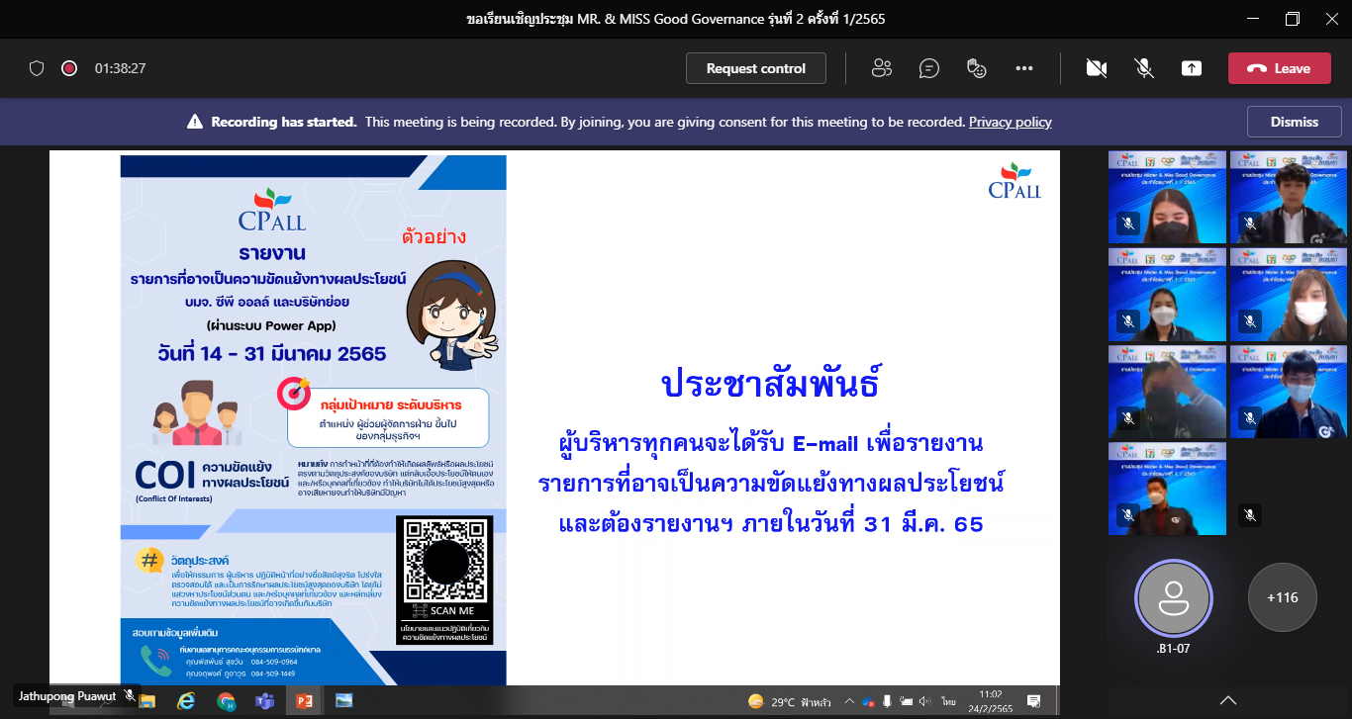Click the red ตัวอย่าง label on poster
Screen dimensions: 1352x719
[434, 237]
